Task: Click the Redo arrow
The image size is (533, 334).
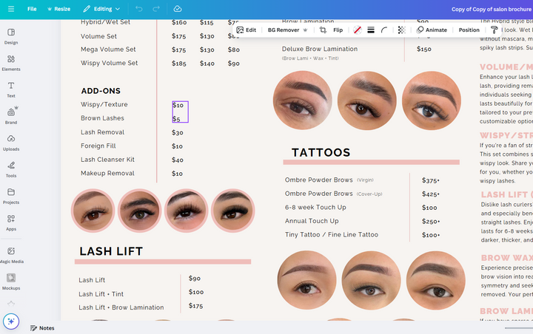Action: [156, 9]
